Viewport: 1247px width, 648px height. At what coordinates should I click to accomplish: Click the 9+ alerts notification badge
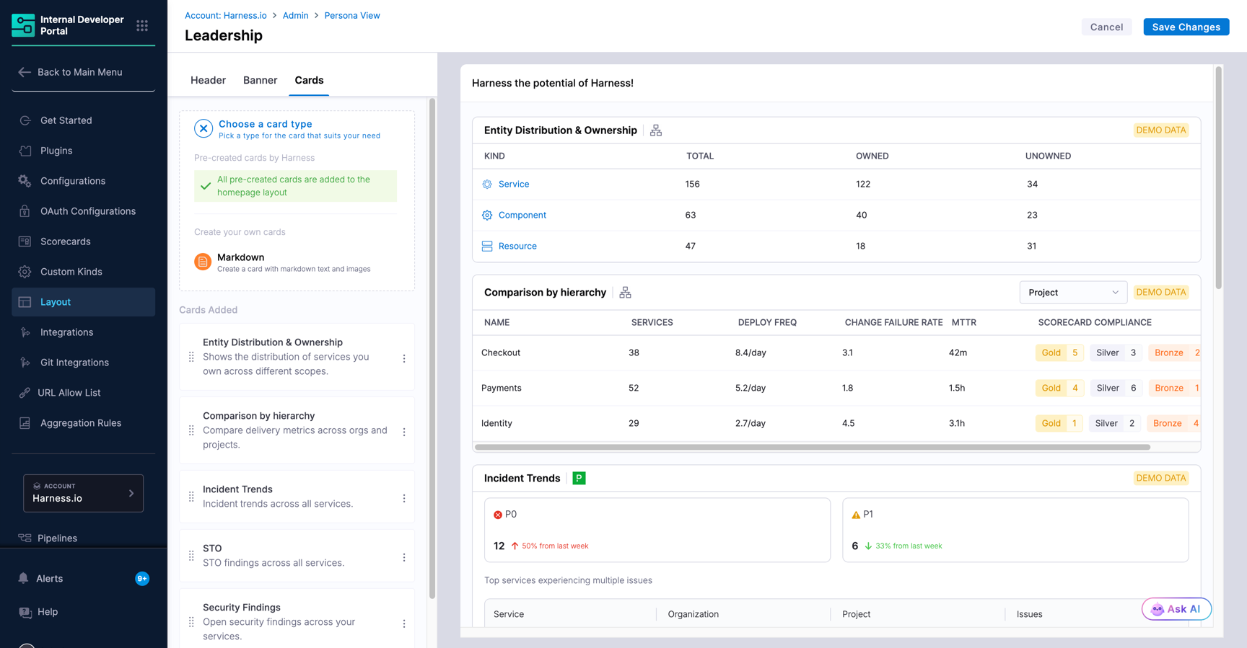pyautogui.click(x=142, y=578)
